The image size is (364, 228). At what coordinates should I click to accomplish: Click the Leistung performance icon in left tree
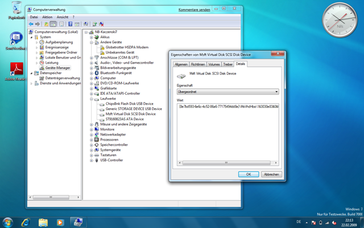click(x=42, y=63)
